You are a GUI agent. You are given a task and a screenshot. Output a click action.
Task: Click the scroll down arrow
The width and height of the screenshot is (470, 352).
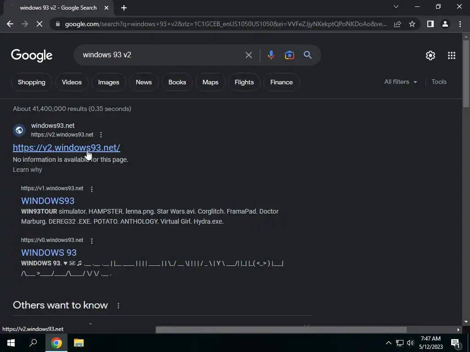pyautogui.click(x=466, y=322)
